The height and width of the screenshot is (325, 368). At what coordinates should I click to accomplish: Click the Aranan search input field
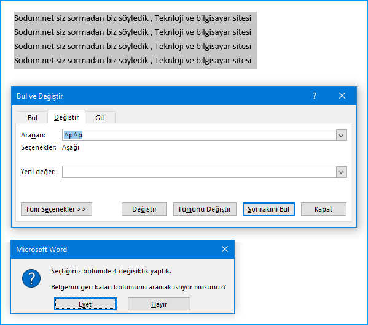tap(200, 135)
